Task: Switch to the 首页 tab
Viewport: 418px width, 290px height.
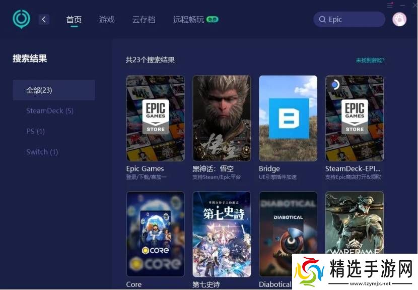Action: click(x=74, y=20)
